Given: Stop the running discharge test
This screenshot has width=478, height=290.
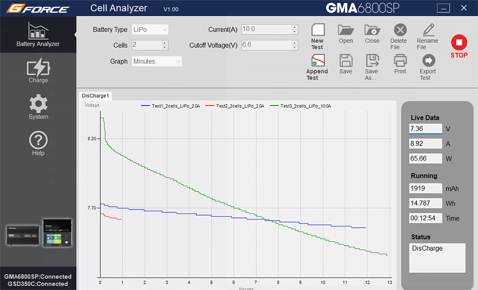Looking at the screenshot, I should point(459,46).
